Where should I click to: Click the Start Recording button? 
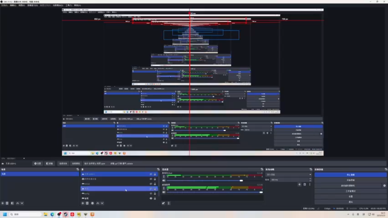[x=350, y=180]
